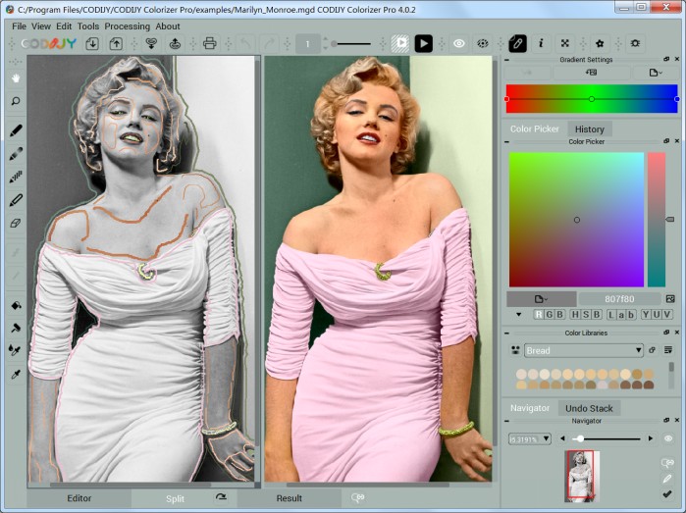Image resolution: width=686 pixels, height=513 pixels.
Task: Select the eyedropper tool at sidebar bottom
Action: (x=16, y=375)
